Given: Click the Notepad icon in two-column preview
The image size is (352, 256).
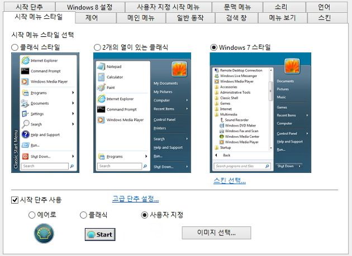Looking at the screenshot, I should pos(101,66).
